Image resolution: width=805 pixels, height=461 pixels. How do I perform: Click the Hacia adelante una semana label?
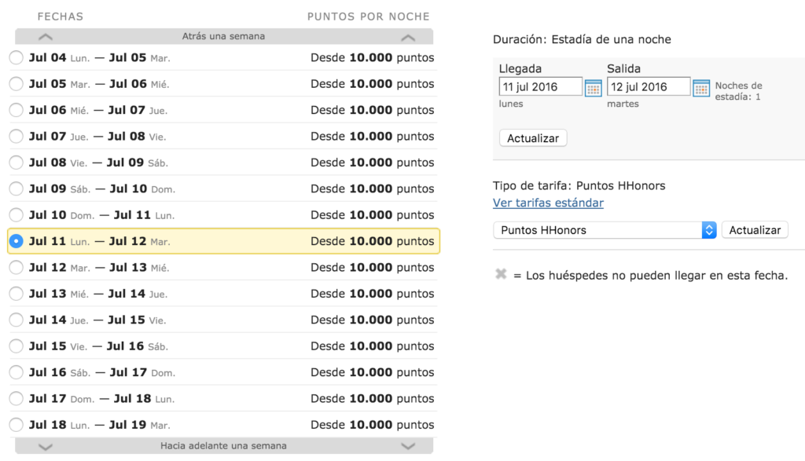tap(223, 446)
